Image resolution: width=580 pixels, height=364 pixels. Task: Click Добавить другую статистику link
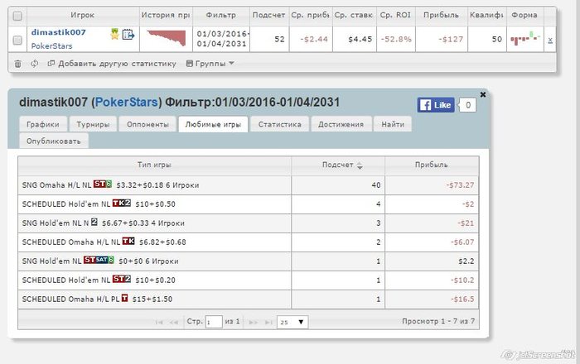[x=112, y=64]
